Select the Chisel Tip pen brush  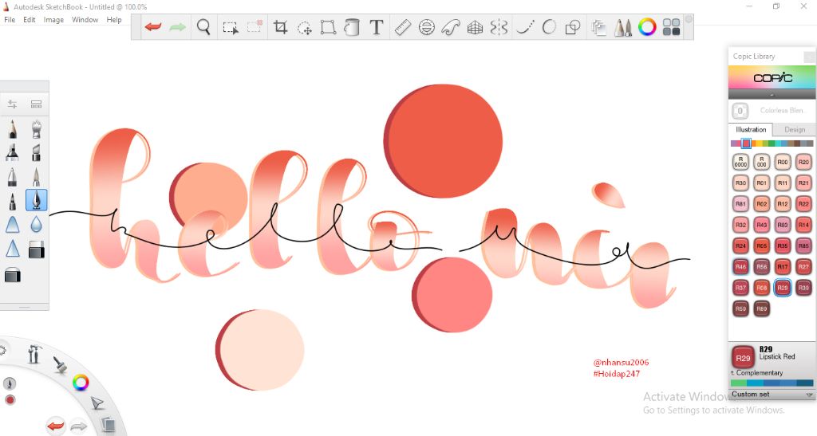pyautogui.click(x=36, y=152)
